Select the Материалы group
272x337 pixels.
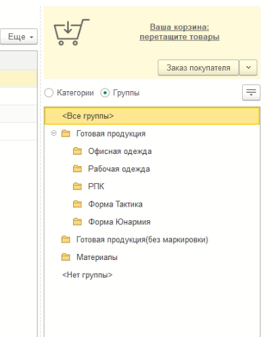97,257
